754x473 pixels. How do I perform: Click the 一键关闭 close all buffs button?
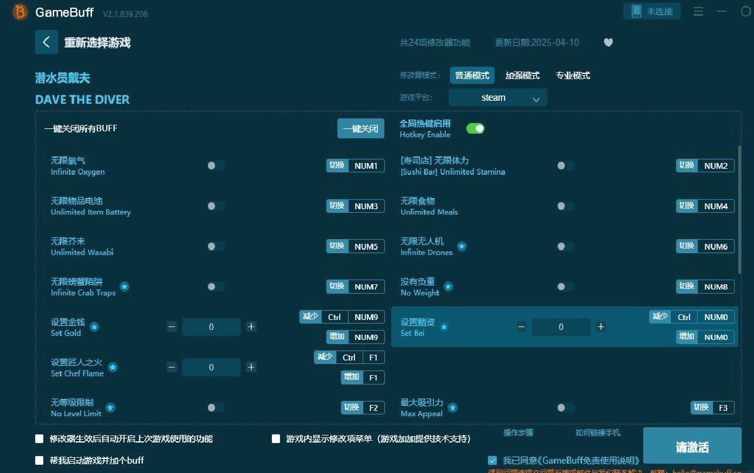pos(361,128)
